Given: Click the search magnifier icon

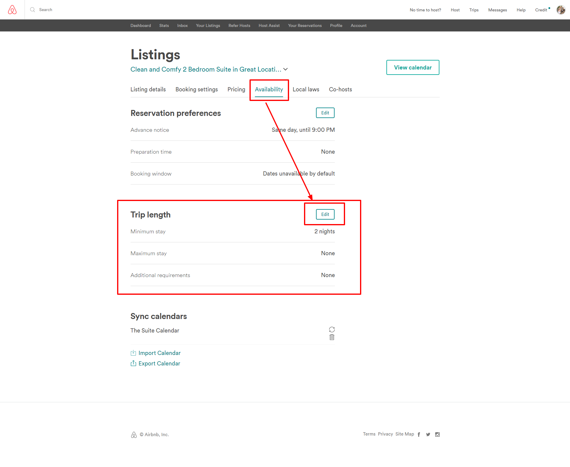Looking at the screenshot, I should [32, 10].
